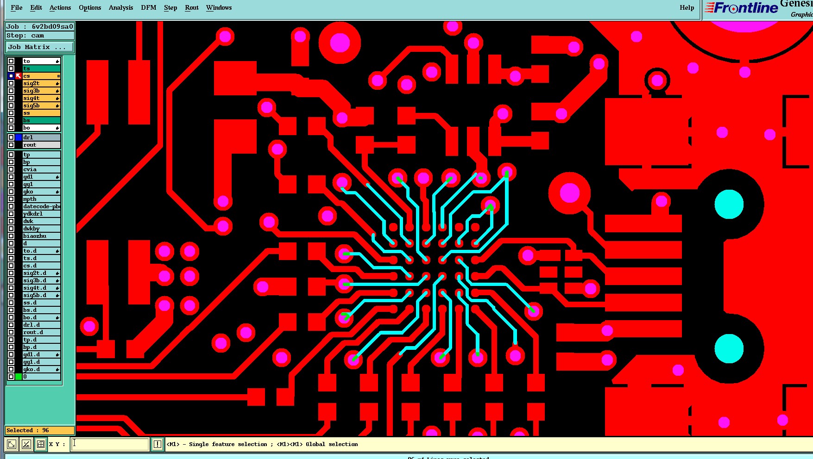Open the Help menu
Image resolution: width=813 pixels, height=459 pixels.
(x=687, y=7)
